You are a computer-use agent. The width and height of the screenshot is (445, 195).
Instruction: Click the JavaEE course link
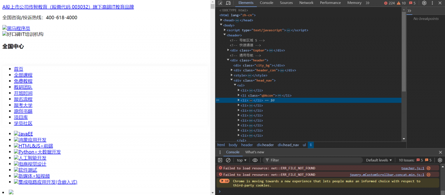click(23, 134)
